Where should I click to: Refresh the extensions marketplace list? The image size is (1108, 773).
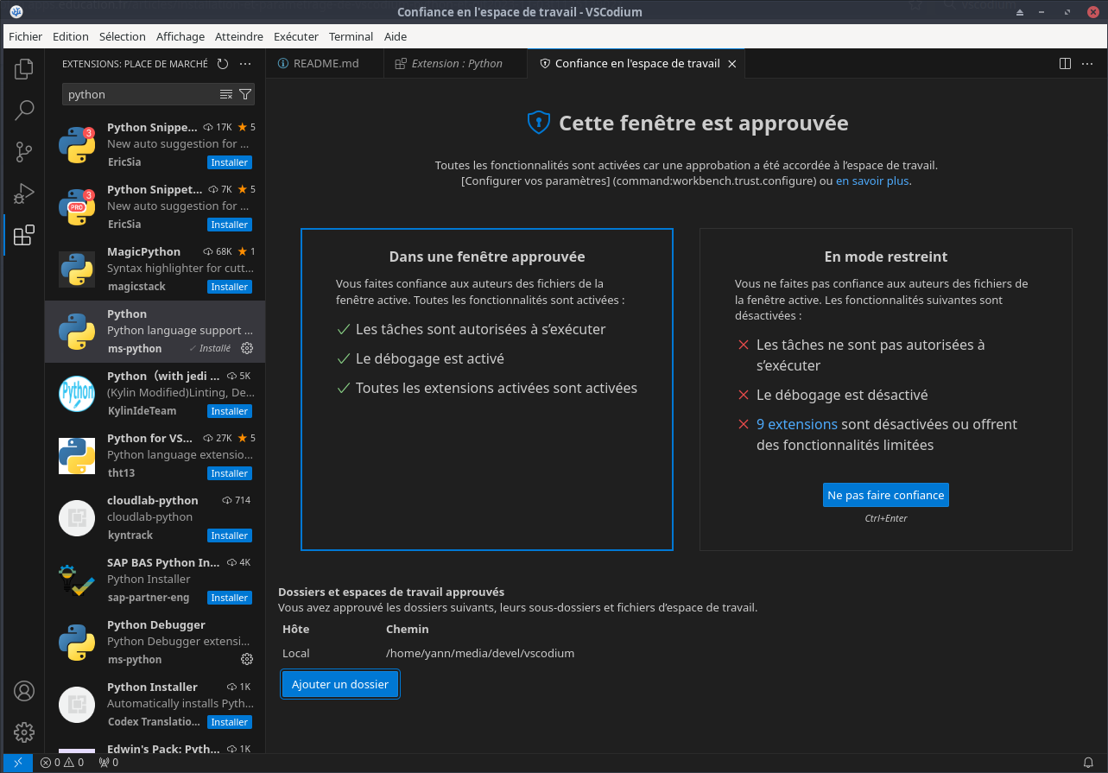click(223, 63)
